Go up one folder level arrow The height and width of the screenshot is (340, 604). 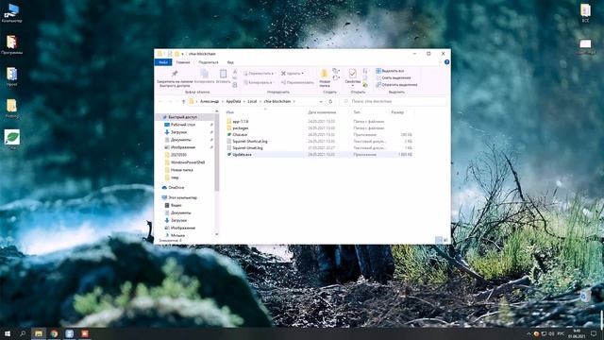click(183, 101)
